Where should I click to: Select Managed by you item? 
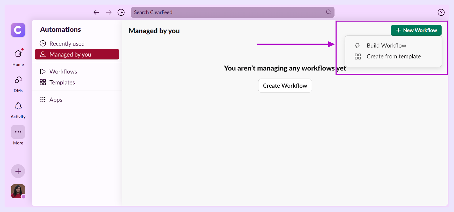pyautogui.click(x=77, y=54)
